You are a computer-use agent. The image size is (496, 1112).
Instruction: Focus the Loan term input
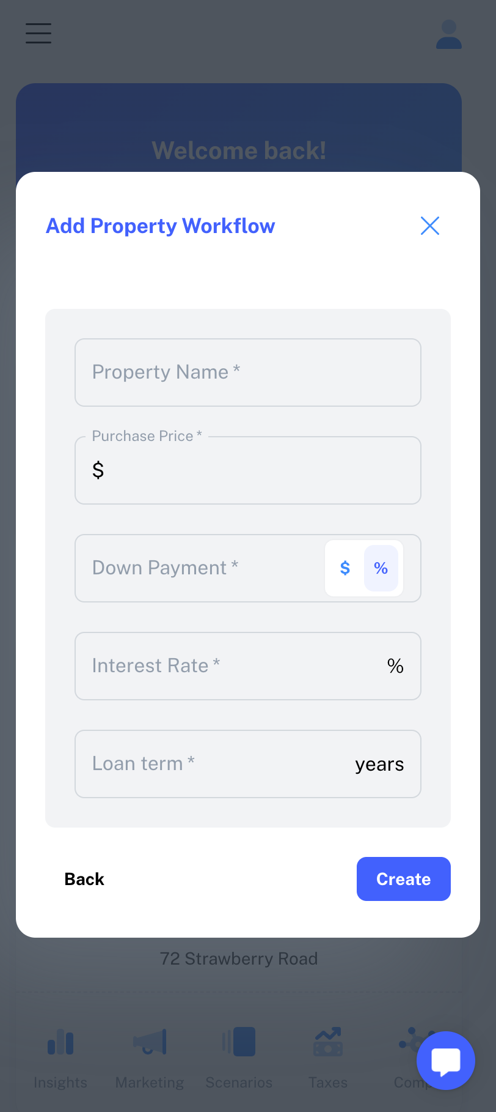[x=214, y=764]
